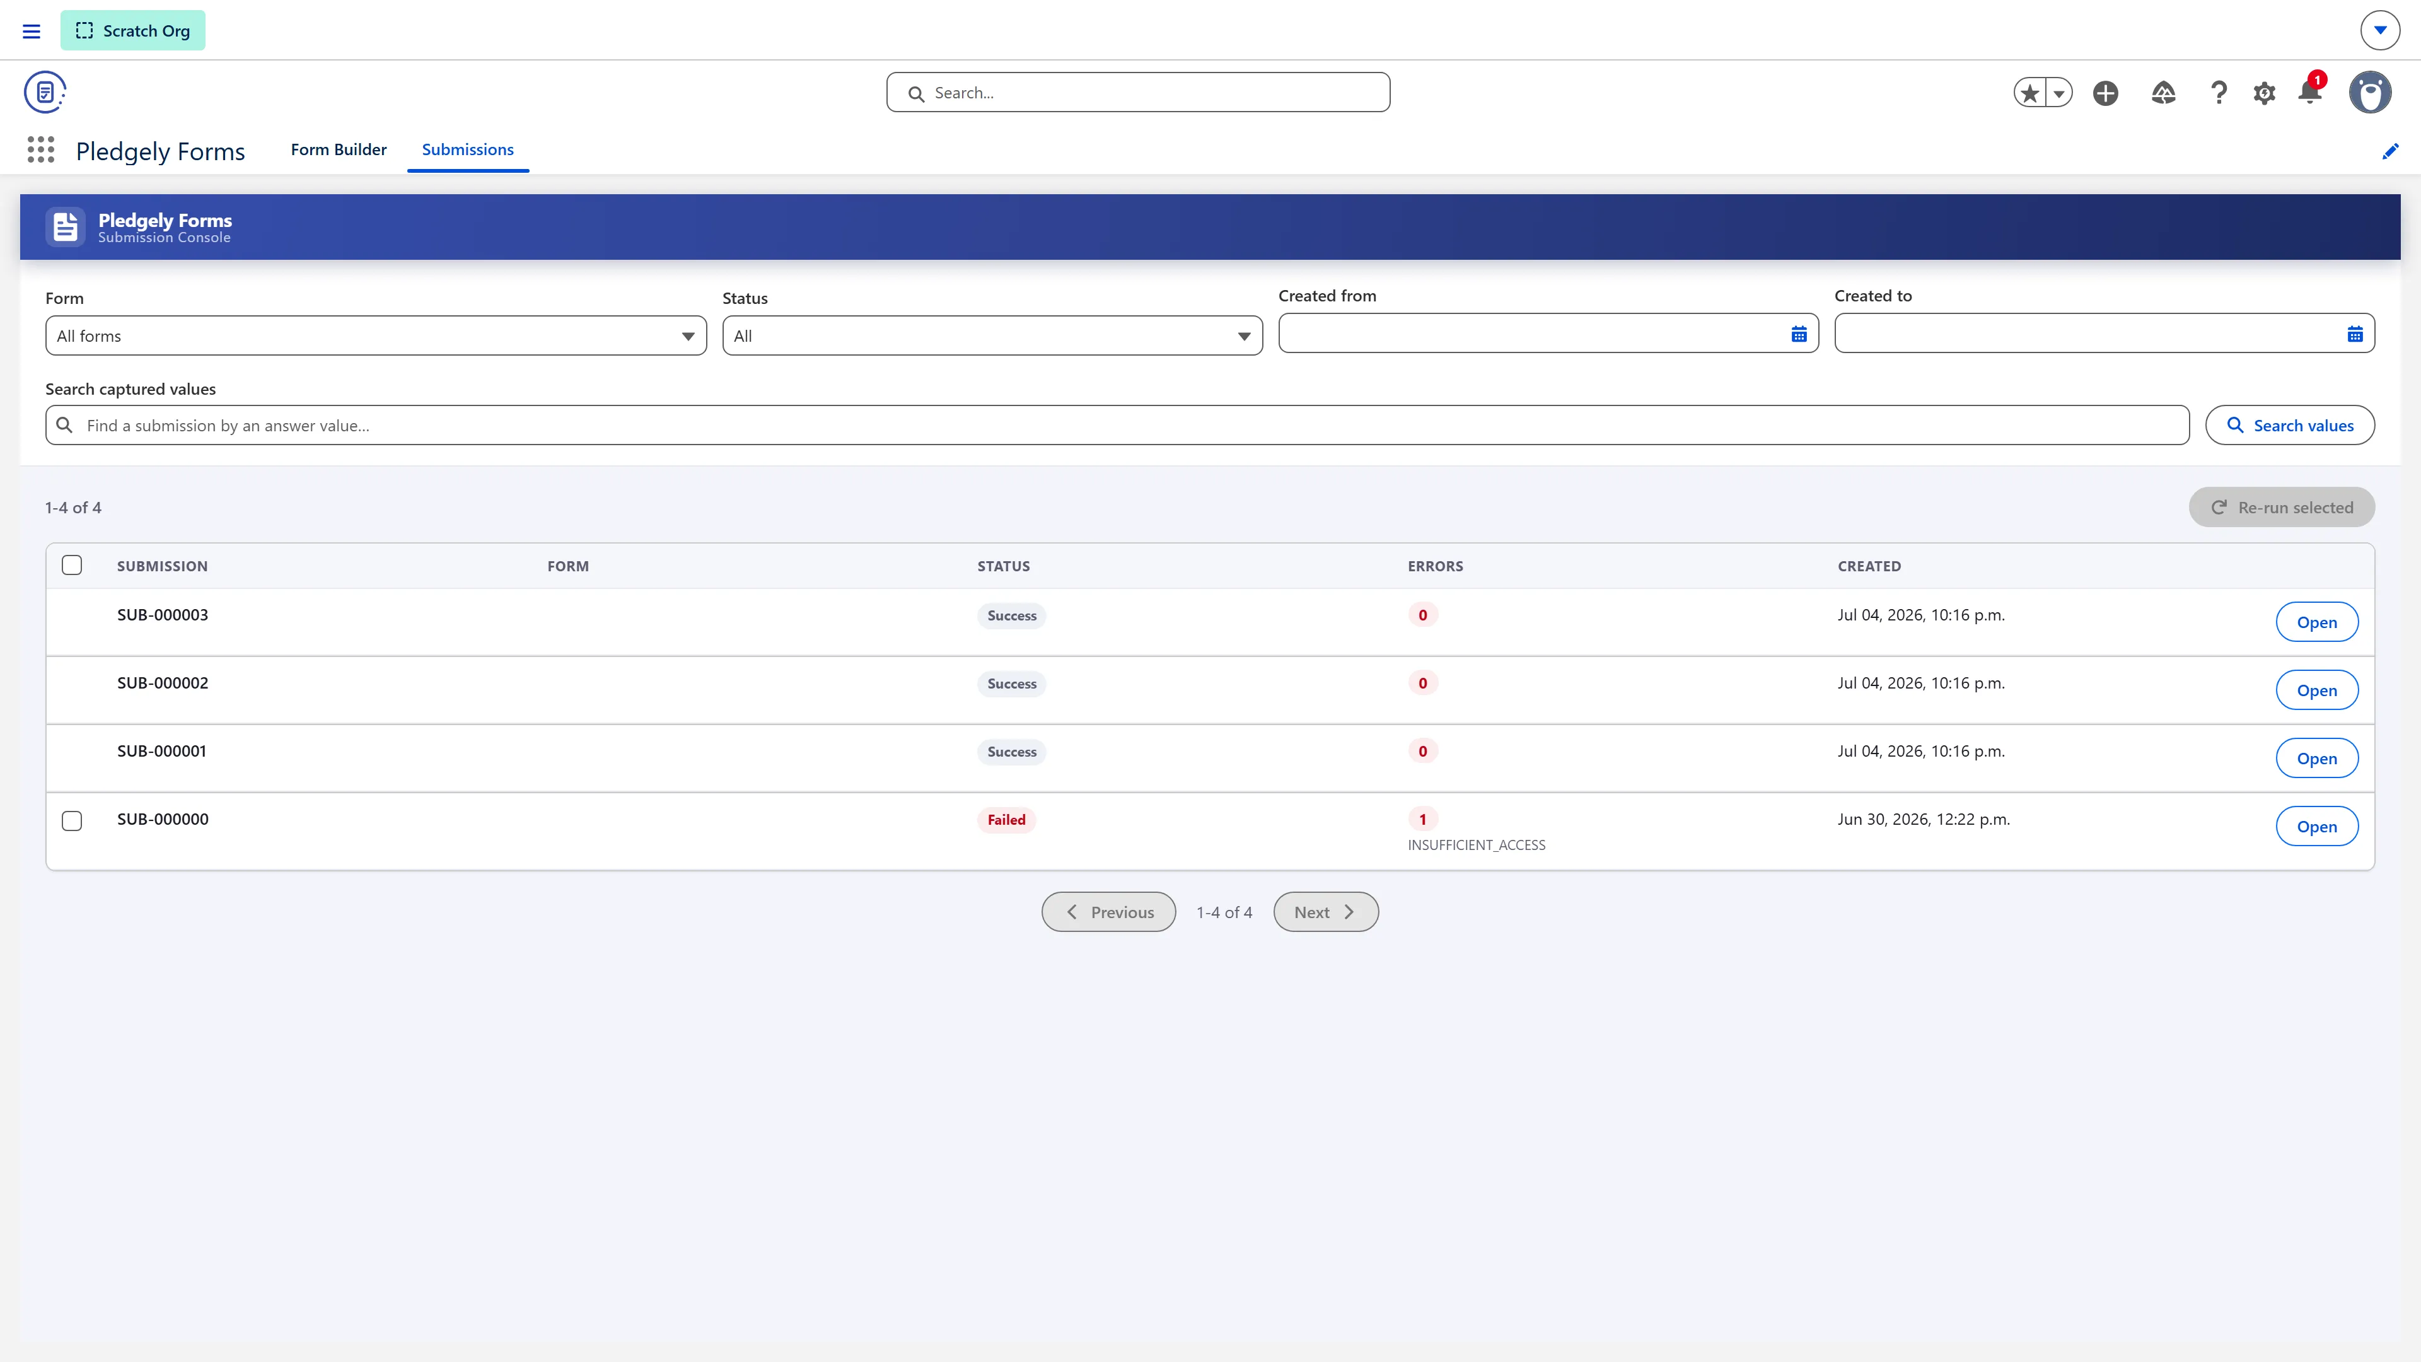Image resolution: width=2421 pixels, height=1362 pixels.
Task: Open the Help question mark icon
Action: [x=2219, y=93]
